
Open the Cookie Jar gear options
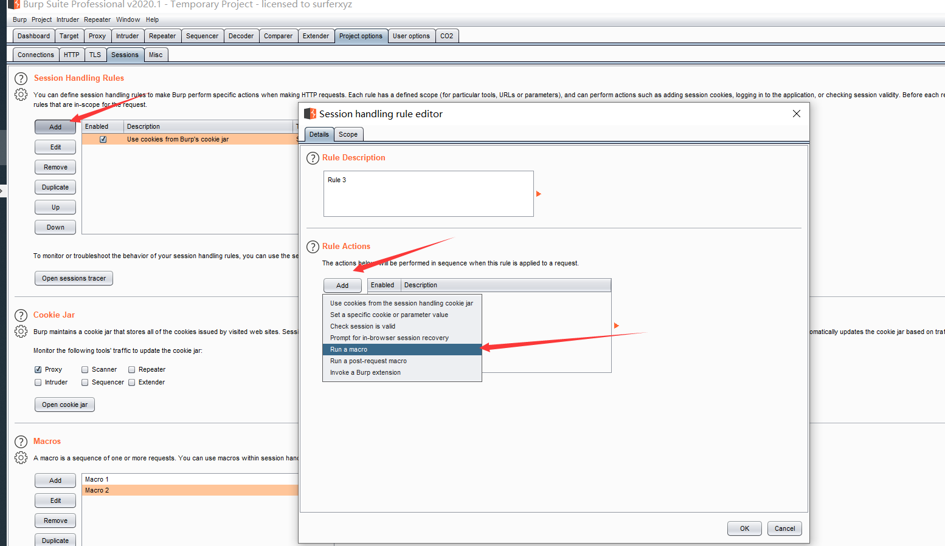21,331
